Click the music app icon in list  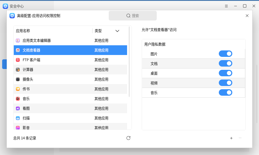18,99
